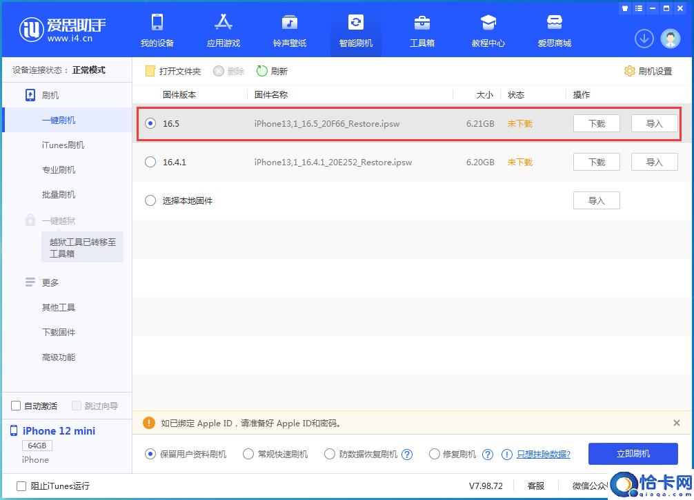Click 导入 button for firmware 16.5
The height and width of the screenshot is (500, 694).
click(654, 123)
